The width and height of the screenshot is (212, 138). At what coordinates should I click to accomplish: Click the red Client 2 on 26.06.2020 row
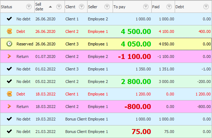point(72,31)
